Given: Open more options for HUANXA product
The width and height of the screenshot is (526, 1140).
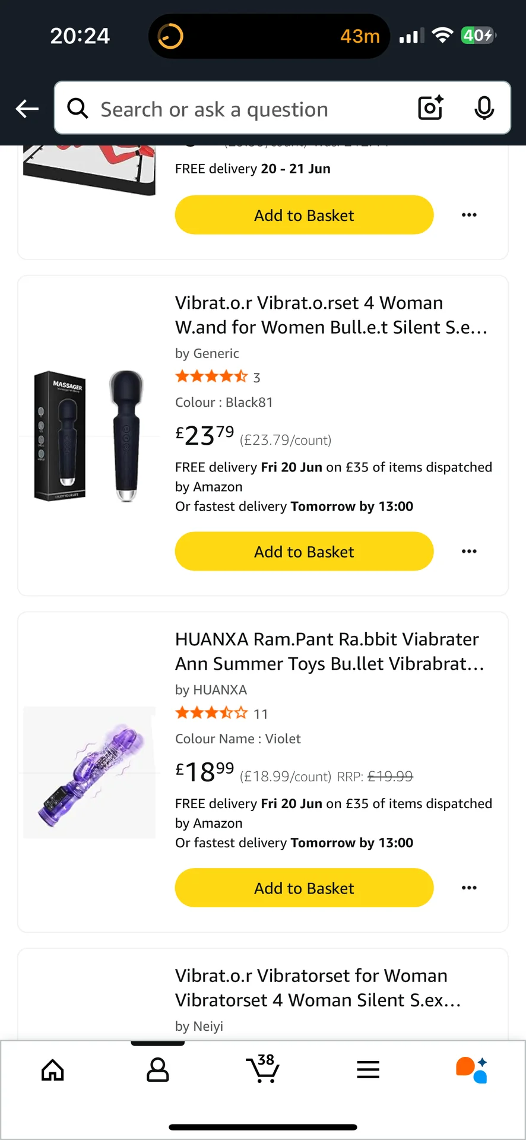Looking at the screenshot, I should pyautogui.click(x=469, y=888).
